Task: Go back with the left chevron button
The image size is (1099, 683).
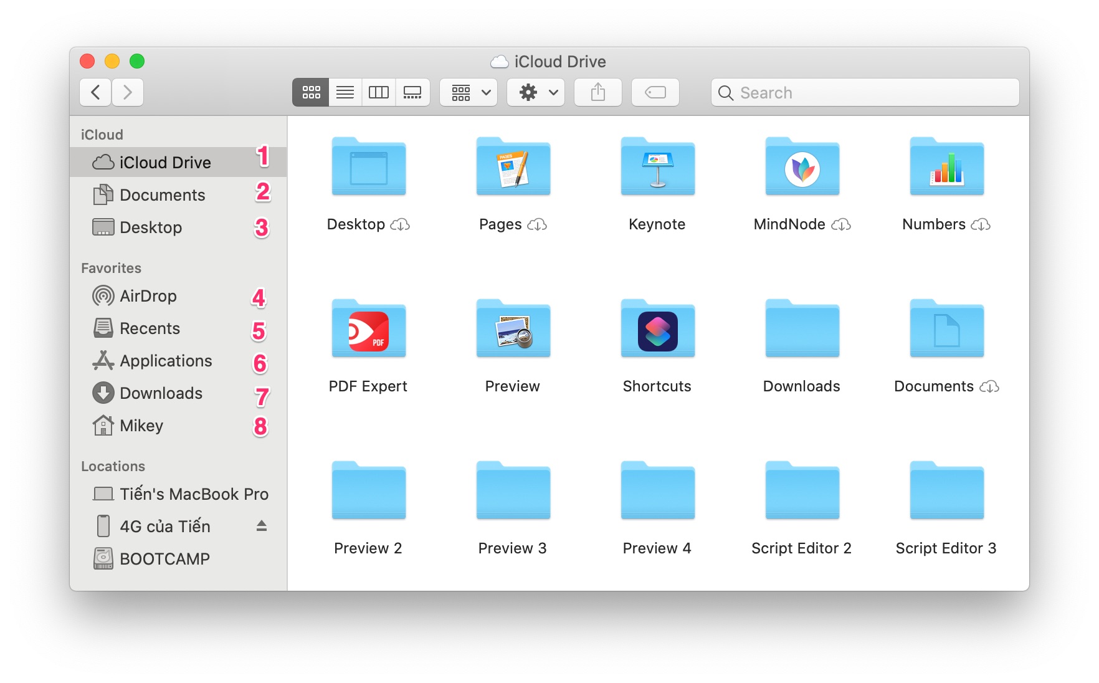Action: point(95,92)
